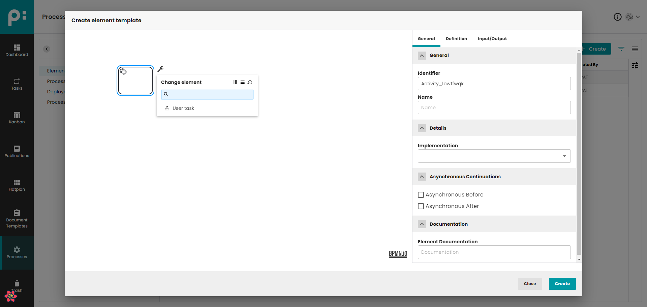Viewport: 647px width, 307px height.
Task: Open the Implementation dropdown
Action: (x=494, y=156)
